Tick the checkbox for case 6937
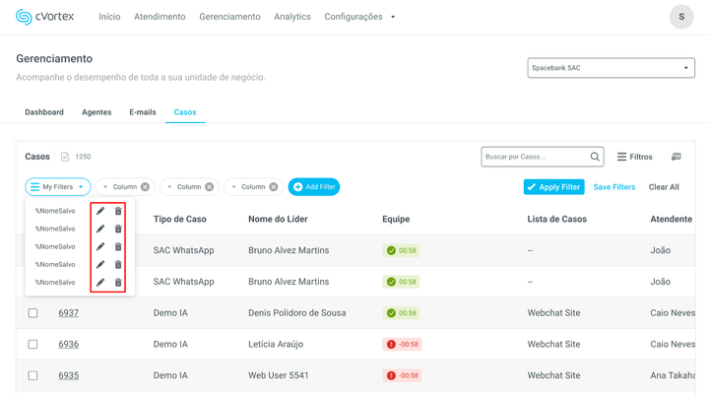The width and height of the screenshot is (709, 395). coord(32,313)
